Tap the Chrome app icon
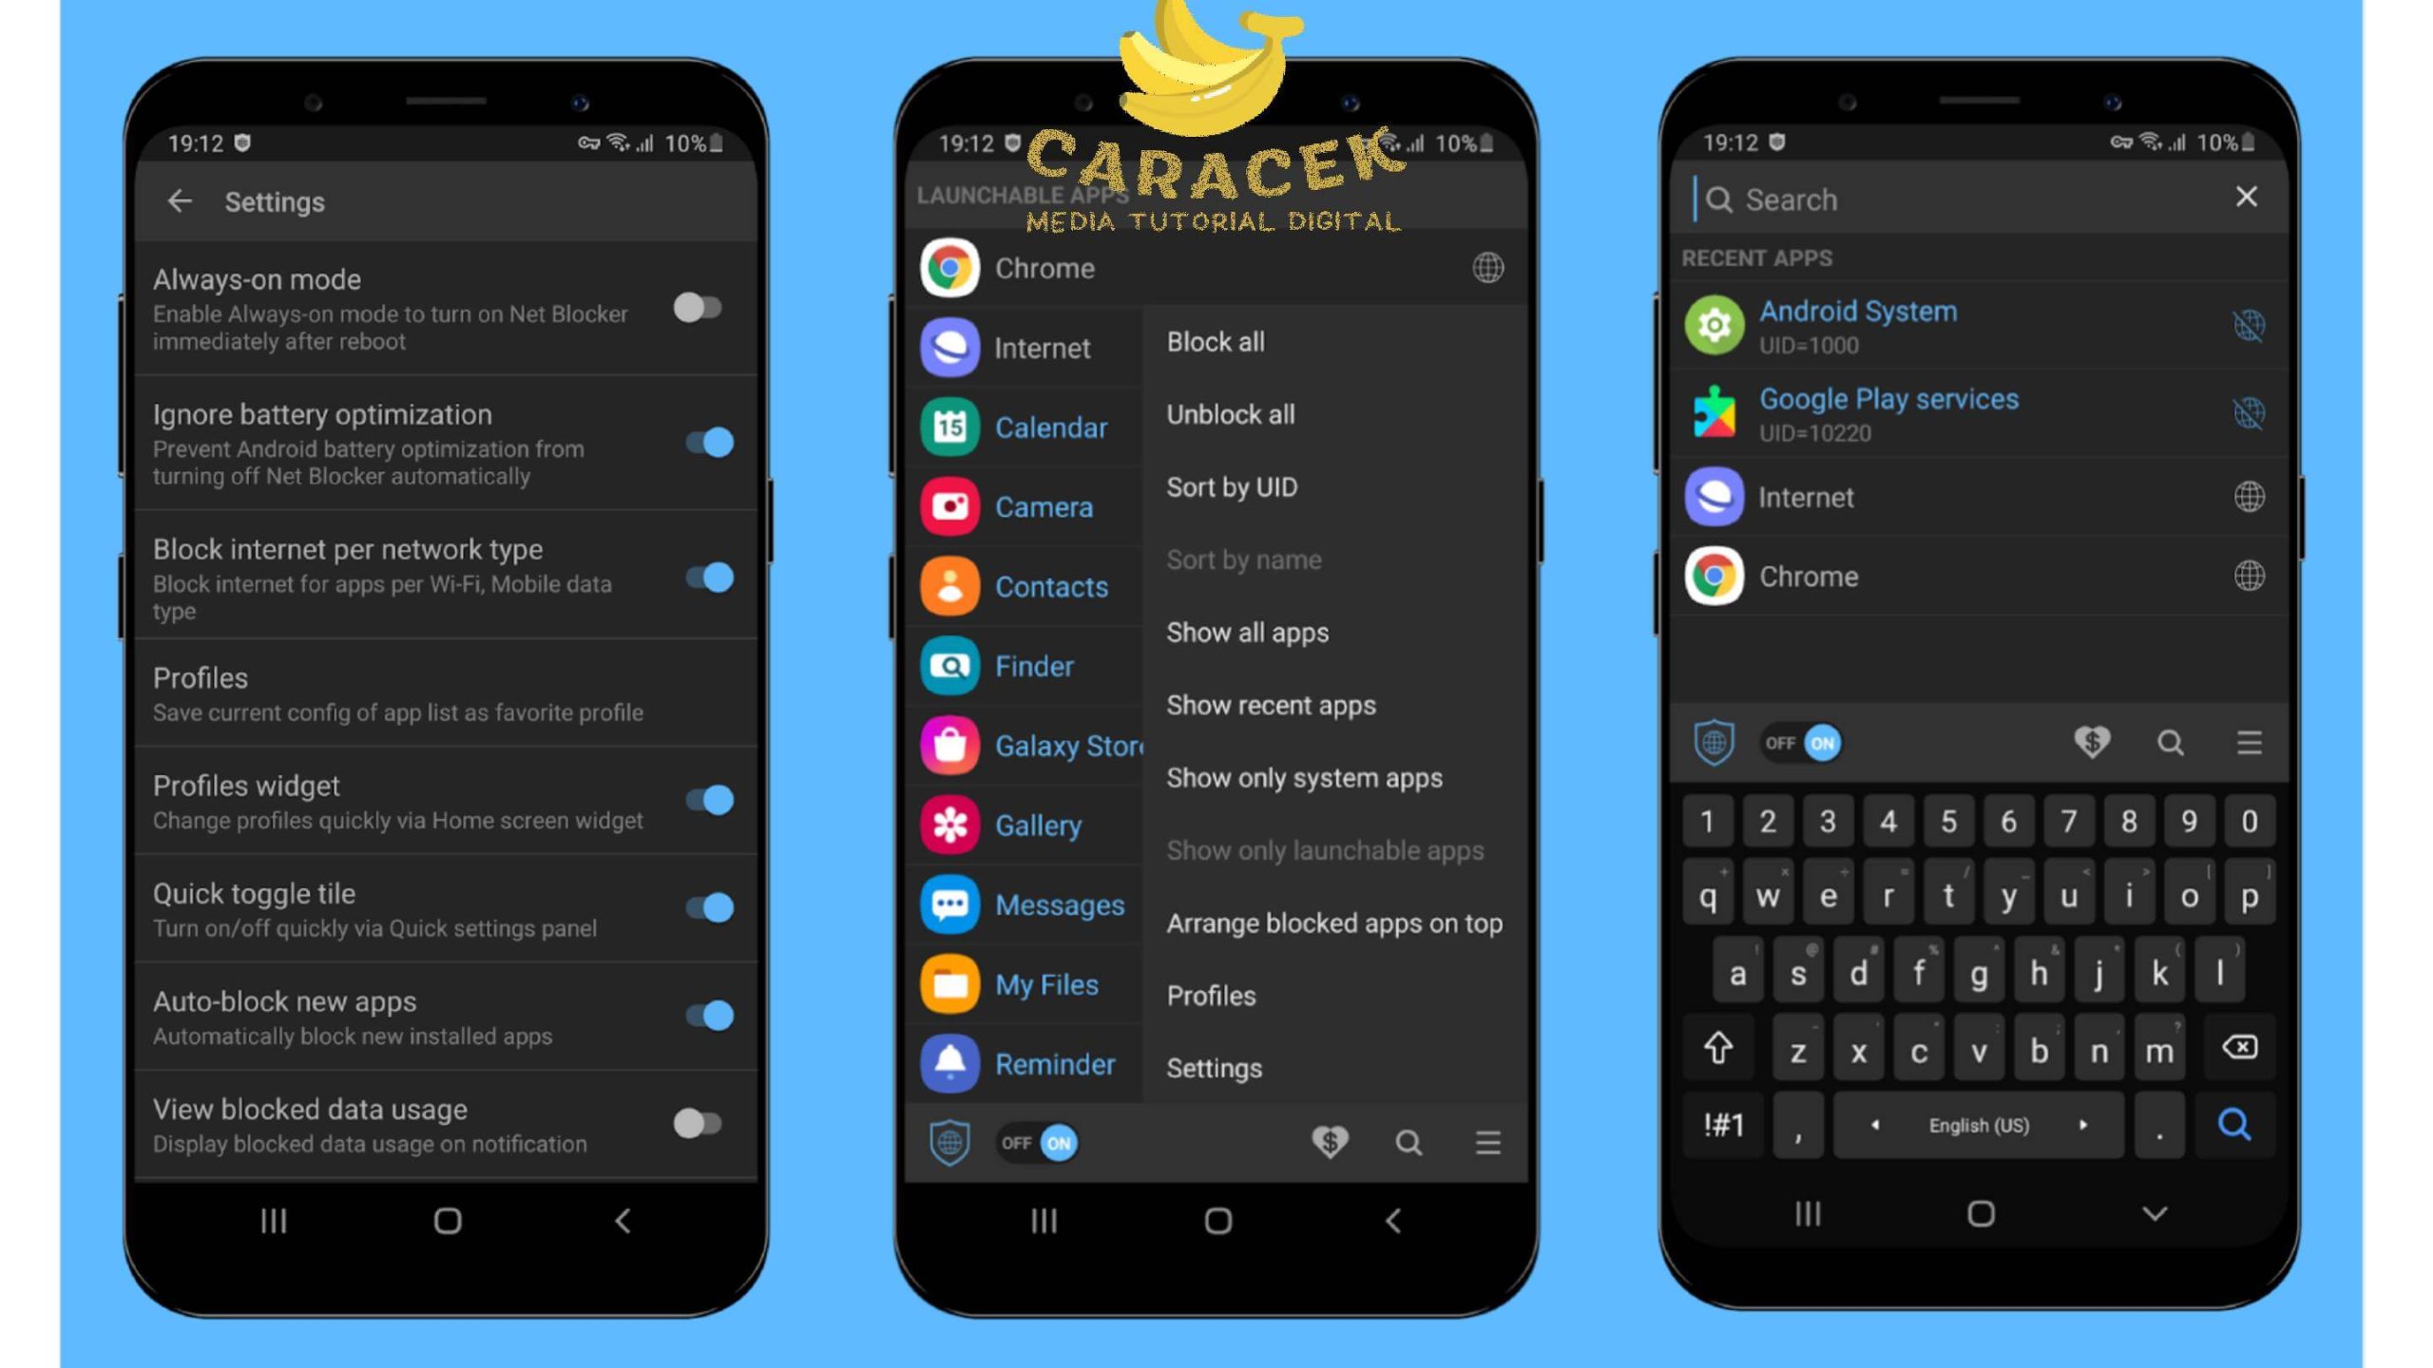The width and height of the screenshot is (2433, 1368). [948, 267]
